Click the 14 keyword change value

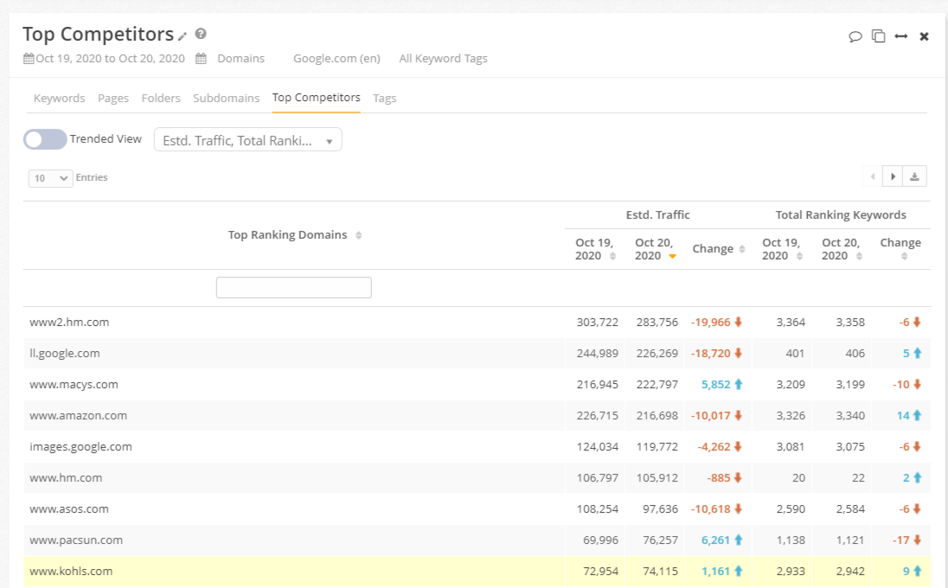pos(903,416)
